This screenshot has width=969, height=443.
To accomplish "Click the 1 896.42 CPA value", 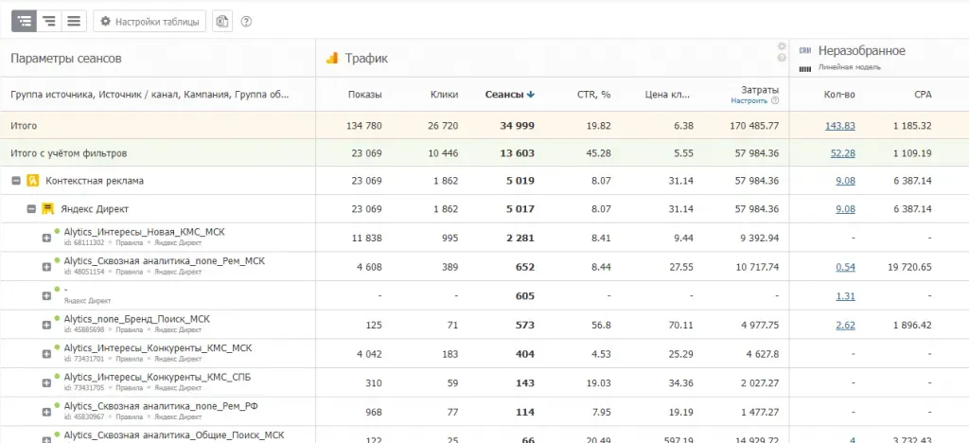I will (910, 325).
